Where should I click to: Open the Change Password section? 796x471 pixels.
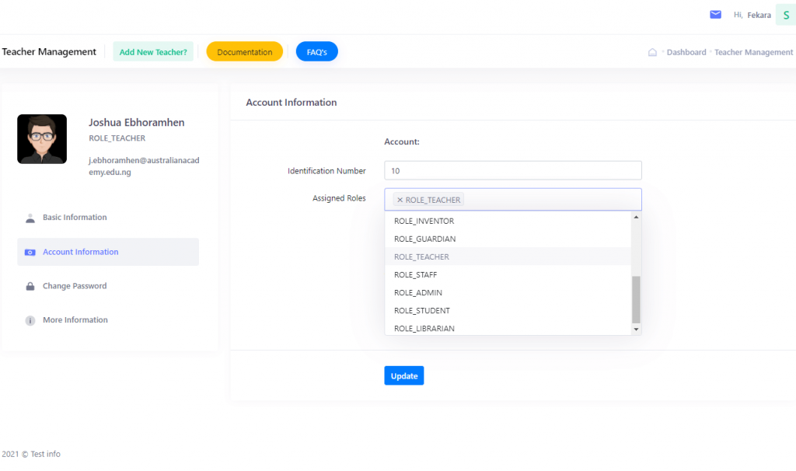(75, 286)
